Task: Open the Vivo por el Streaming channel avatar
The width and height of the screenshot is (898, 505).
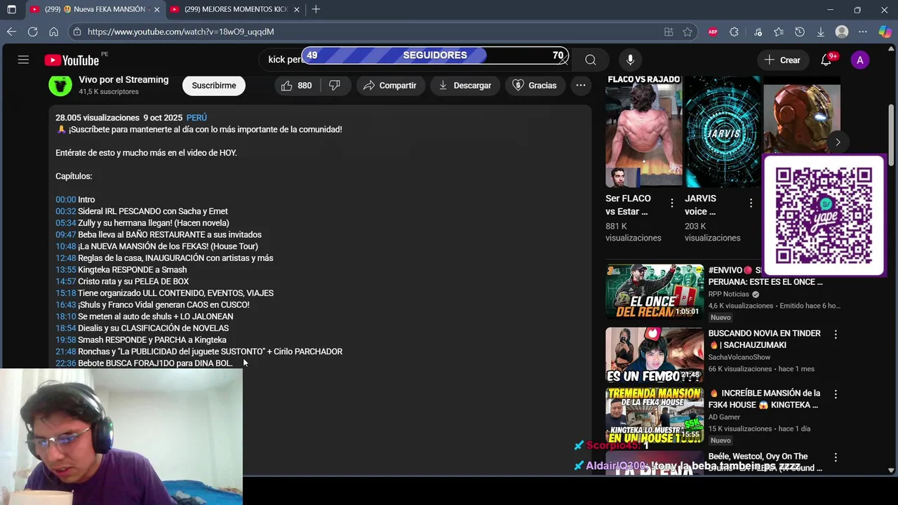Action: pos(60,86)
